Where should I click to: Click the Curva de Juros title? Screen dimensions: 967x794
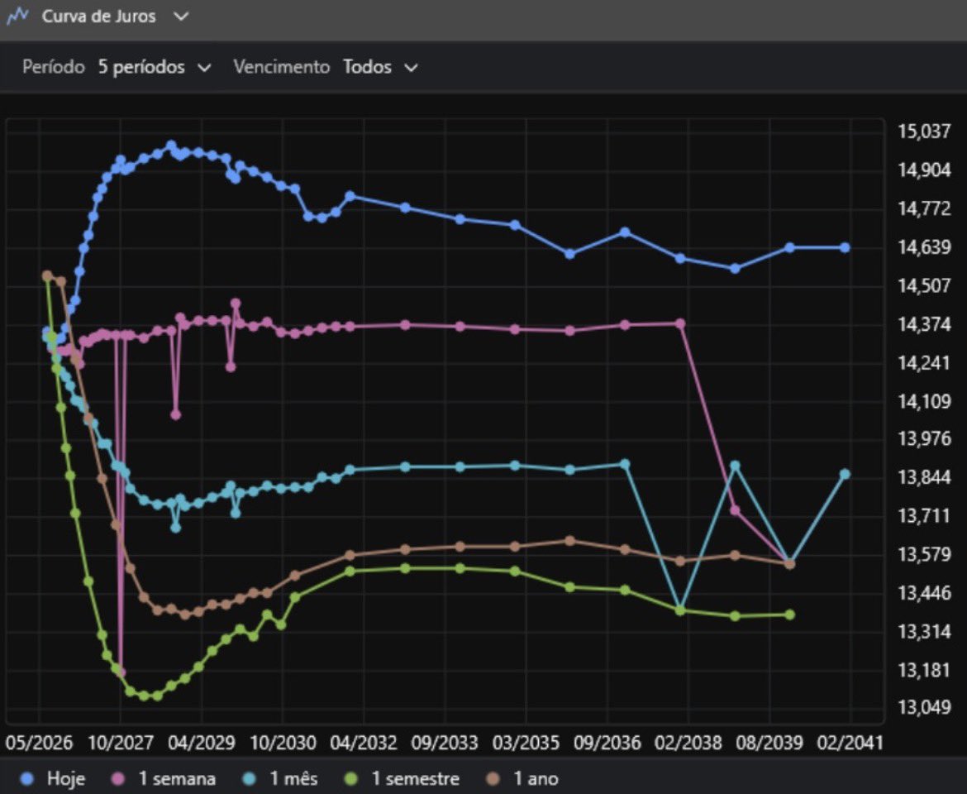[98, 16]
